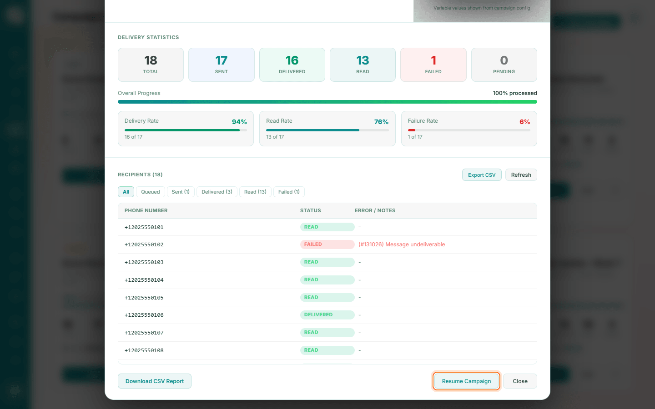Click the DELIVERED status badge

(327, 315)
